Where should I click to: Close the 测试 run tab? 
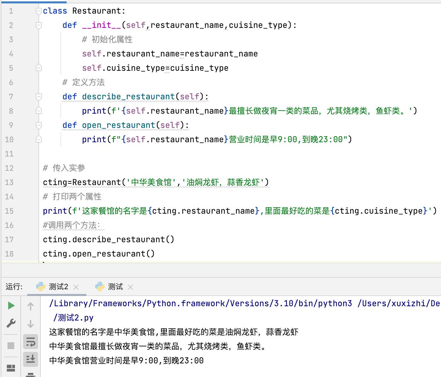130,287
